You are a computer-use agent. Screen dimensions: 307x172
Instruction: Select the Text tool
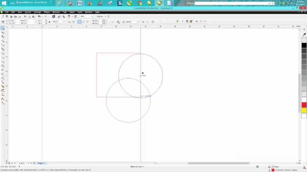(2, 70)
